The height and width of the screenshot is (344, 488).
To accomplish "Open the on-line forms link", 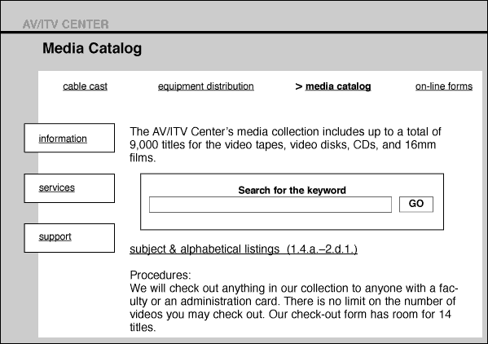I will [x=444, y=86].
